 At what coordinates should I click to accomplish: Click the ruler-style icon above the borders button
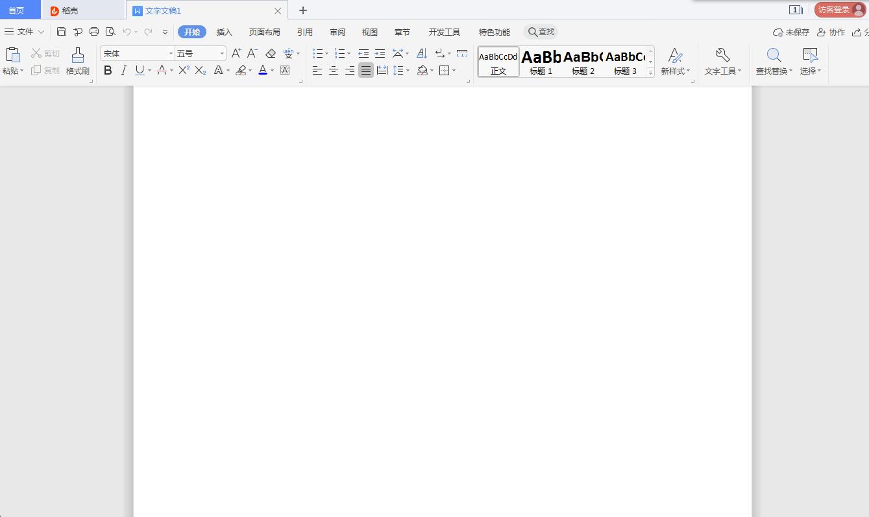(462, 53)
